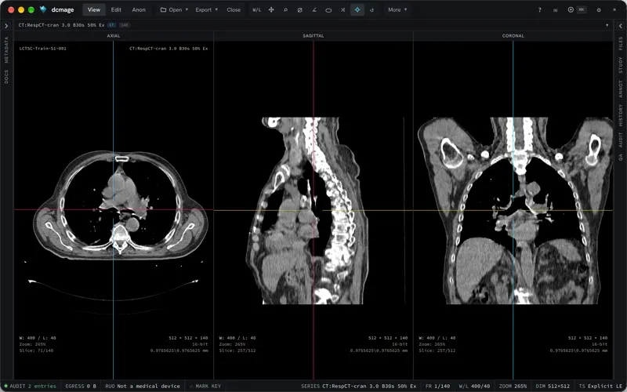
Task: Select the angle measurement tool
Action: point(314,9)
